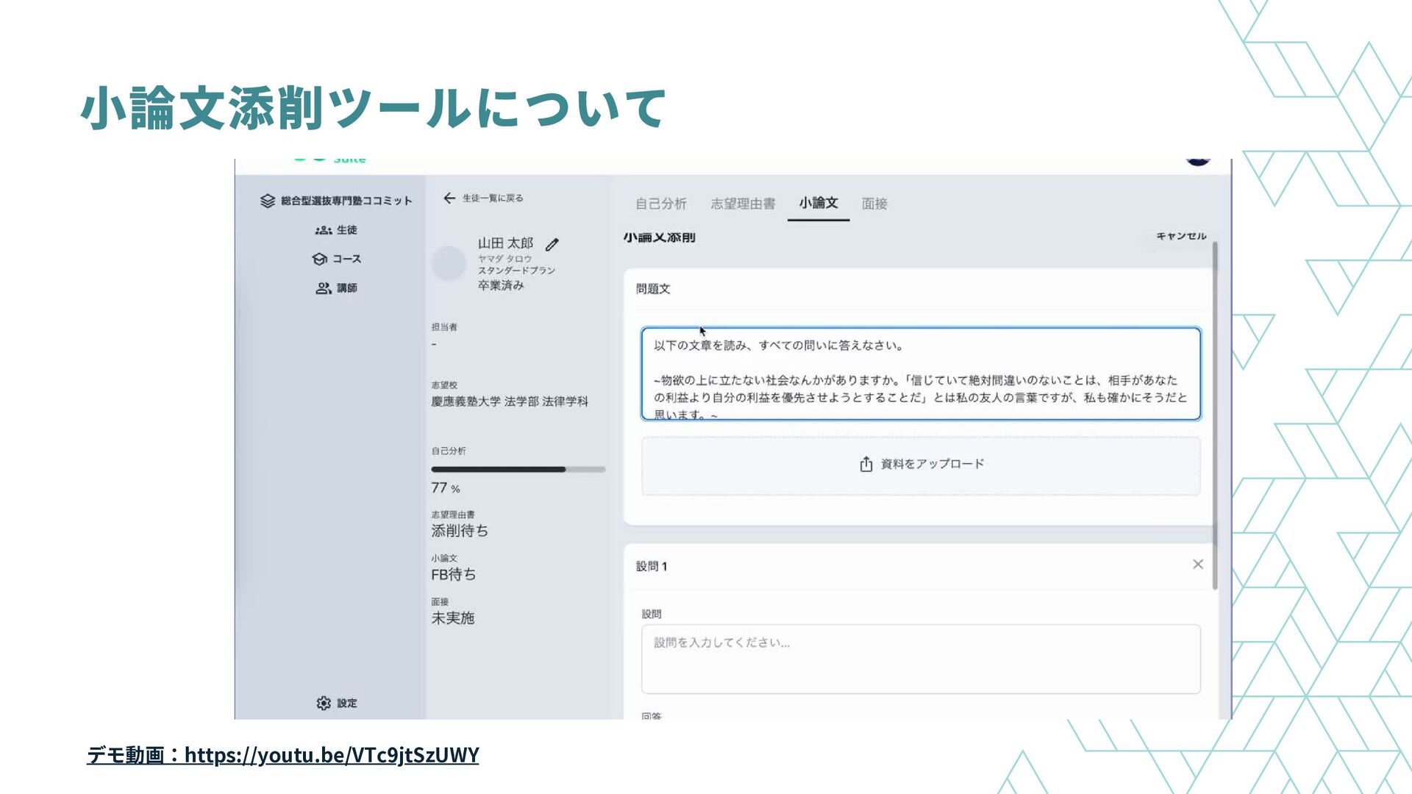Click the 講師 instructor person icon

324,288
